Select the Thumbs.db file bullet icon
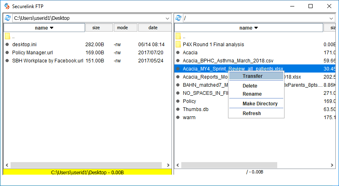This screenshot has width=339, height=186. click(x=178, y=109)
